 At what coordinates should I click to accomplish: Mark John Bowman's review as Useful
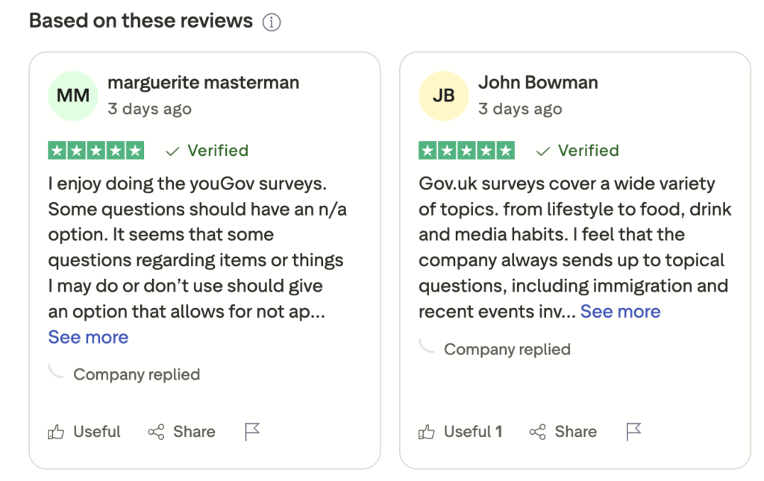pos(460,432)
